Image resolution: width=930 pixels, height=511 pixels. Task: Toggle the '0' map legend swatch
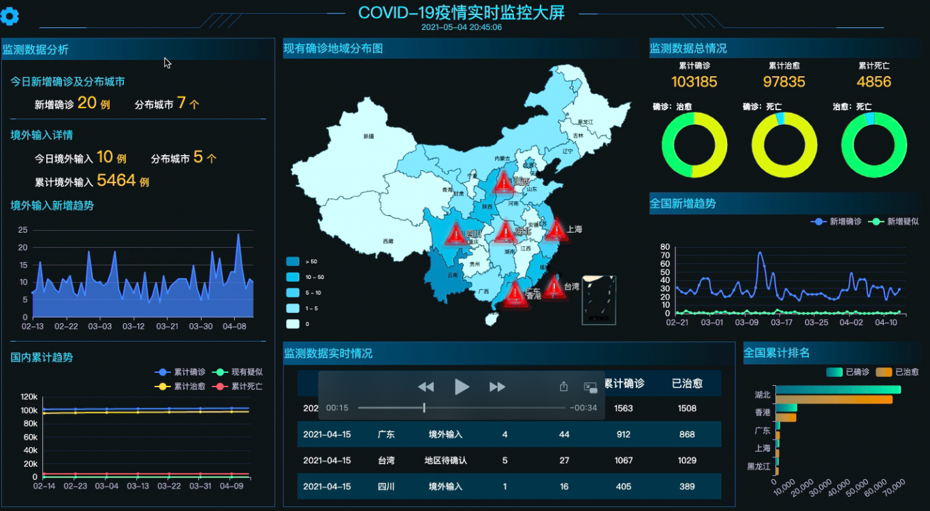(293, 324)
